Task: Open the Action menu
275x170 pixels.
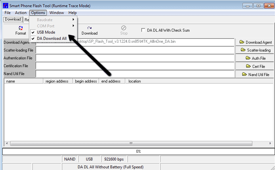Action: 21,13
